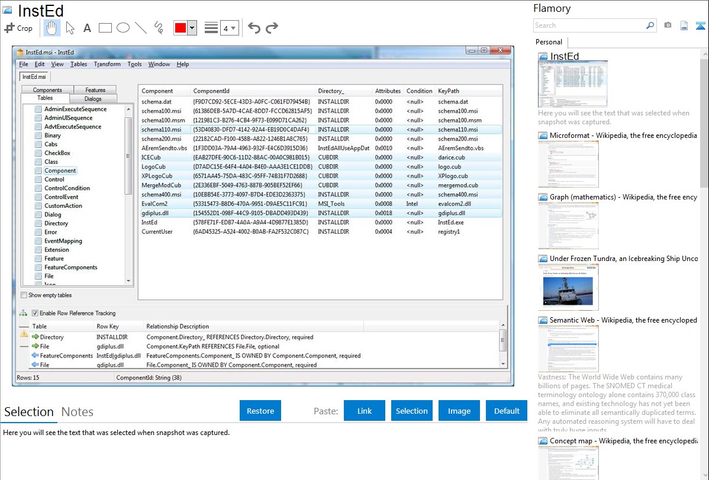
Task: Switch to the Features tab
Action: [95, 90]
